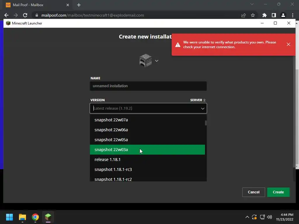This screenshot has height=224, width=299.
Task: Collapse the version dropdown chevron
Action: coord(203,108)
